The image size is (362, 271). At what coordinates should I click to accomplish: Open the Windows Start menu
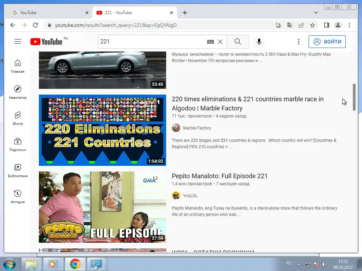tap(9, 264)
